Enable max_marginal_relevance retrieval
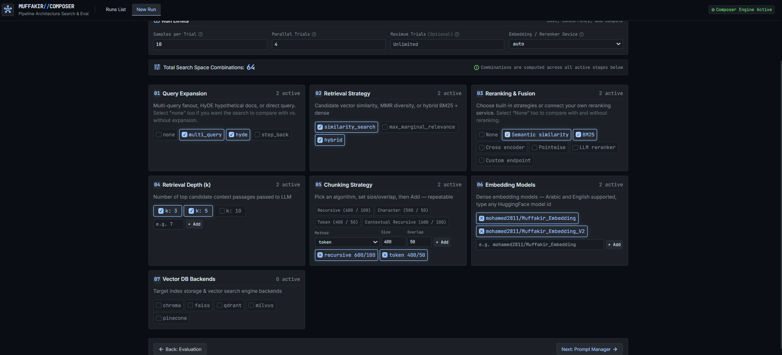782x355 pixels. coord(419,127)
